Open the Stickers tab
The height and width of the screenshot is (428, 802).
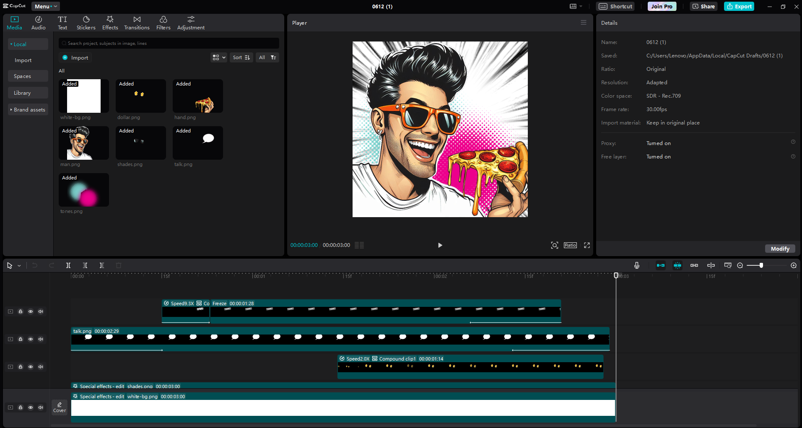86,23
